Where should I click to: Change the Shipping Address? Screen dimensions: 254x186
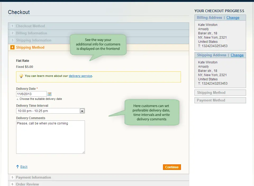tap(237, 55)
